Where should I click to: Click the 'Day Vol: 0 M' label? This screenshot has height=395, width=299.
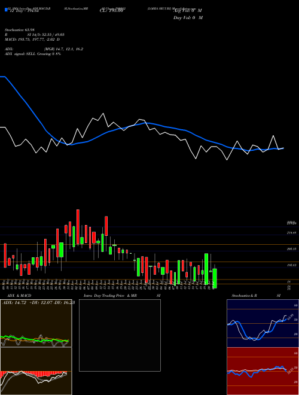pos(188,17)
